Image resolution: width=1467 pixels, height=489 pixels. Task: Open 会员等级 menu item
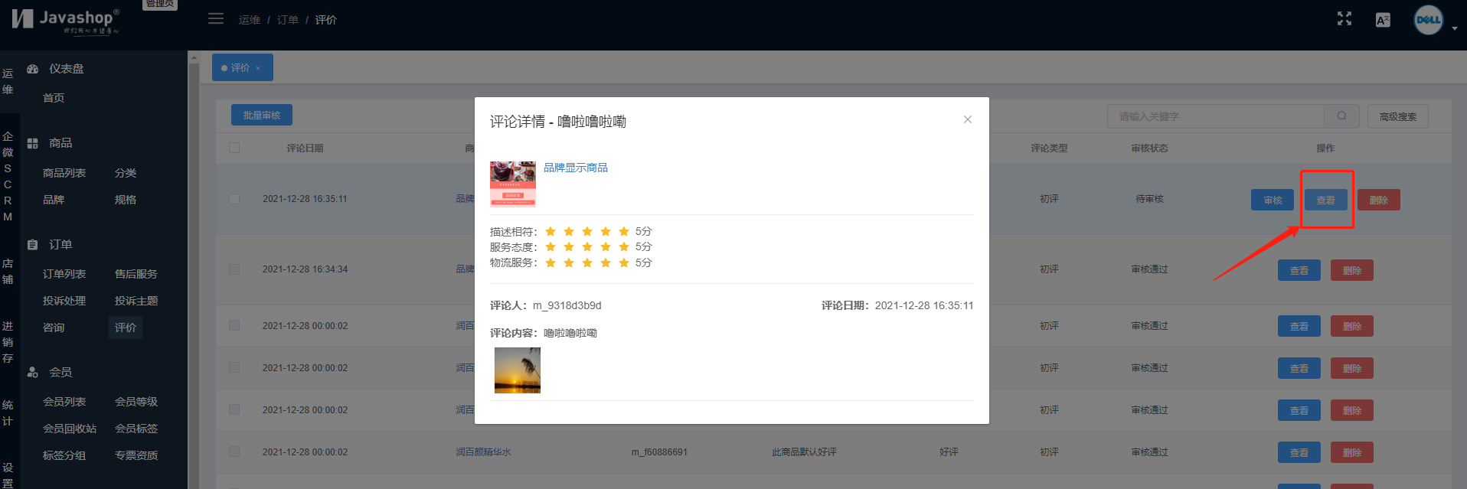[x=136, y=402]
